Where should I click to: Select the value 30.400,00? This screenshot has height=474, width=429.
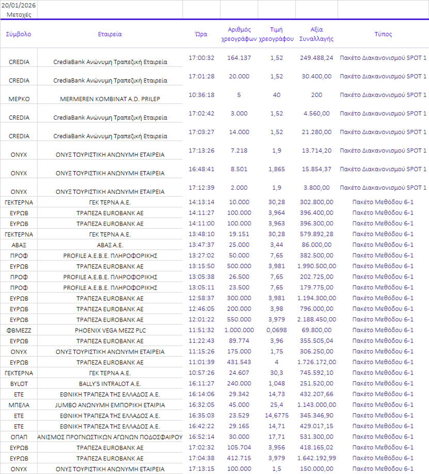click(316, 76)
